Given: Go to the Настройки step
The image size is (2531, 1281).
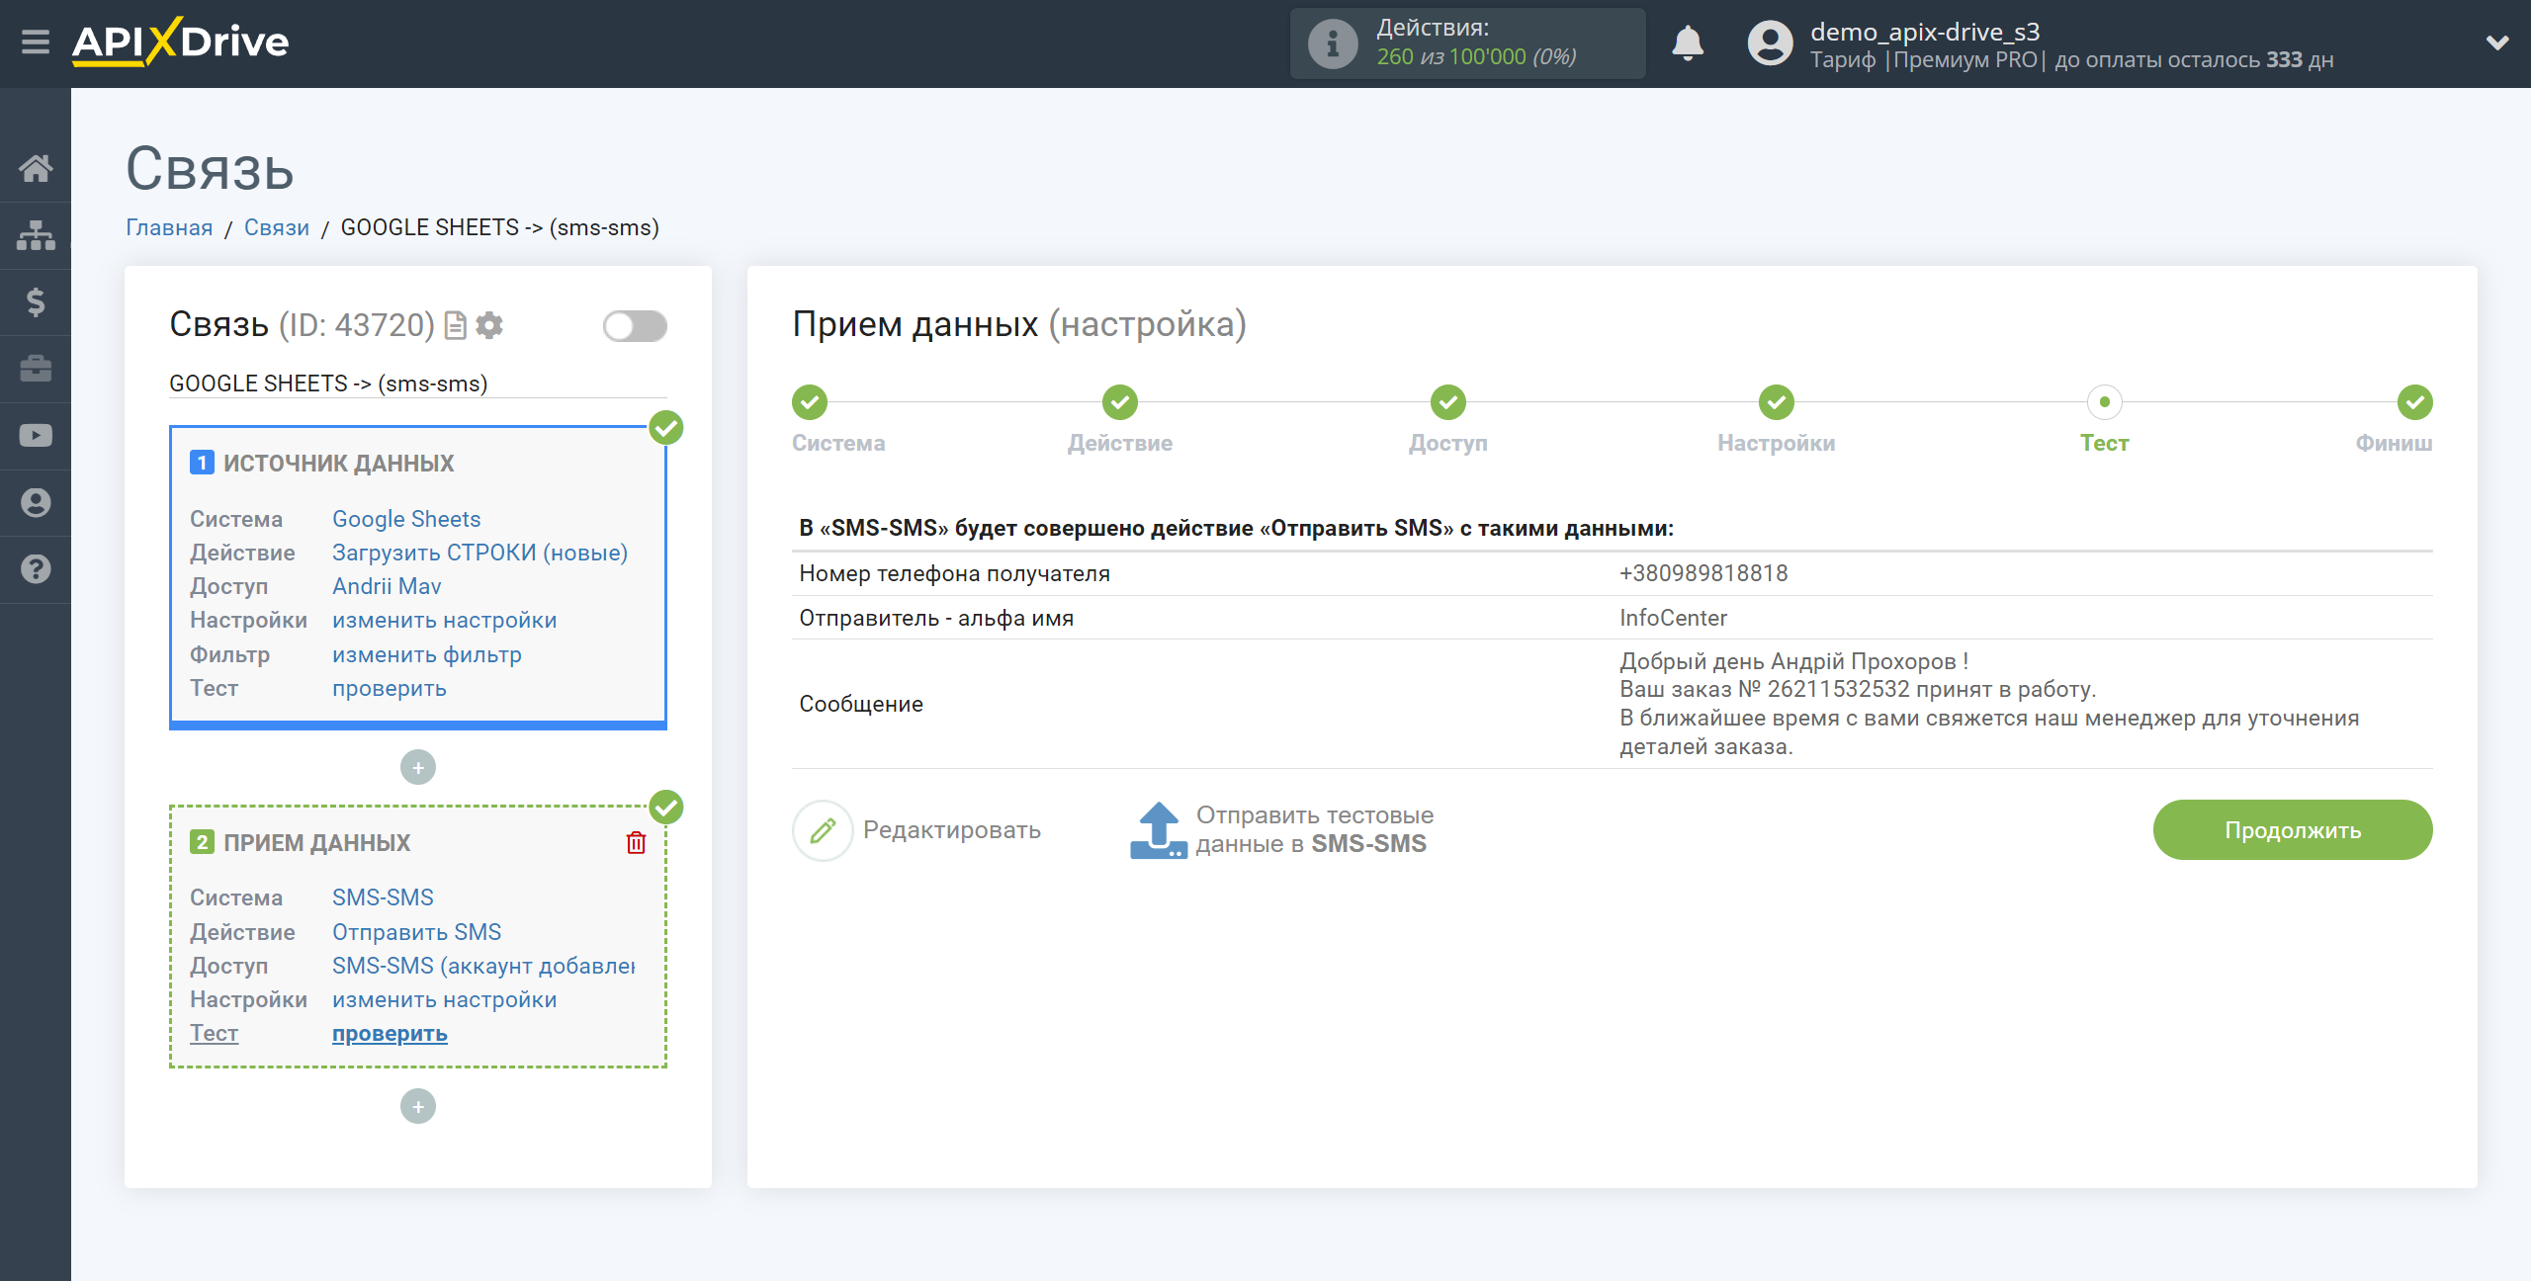Looking at the screenshot, I should (x=1777, y=402).
